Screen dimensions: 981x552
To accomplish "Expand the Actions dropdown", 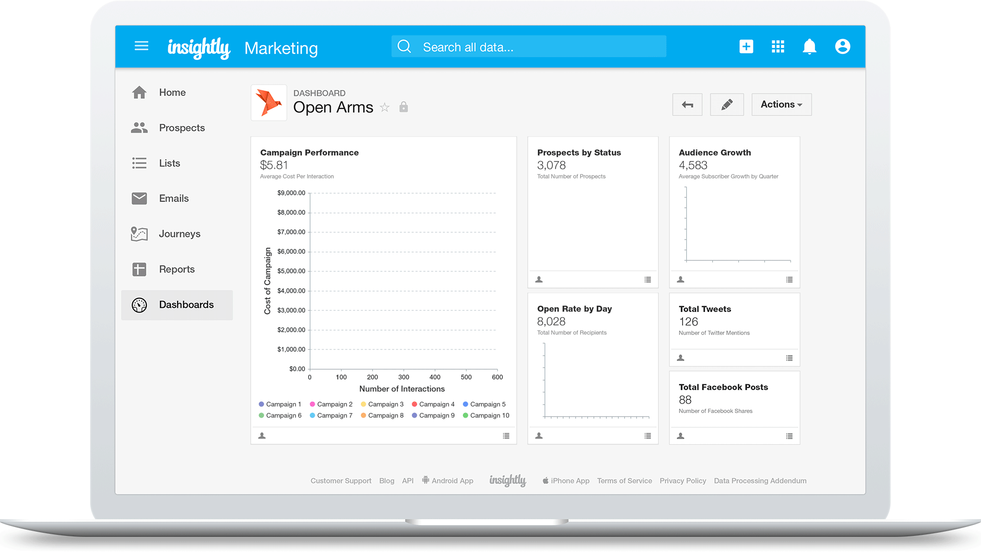I will coord(781,105).
